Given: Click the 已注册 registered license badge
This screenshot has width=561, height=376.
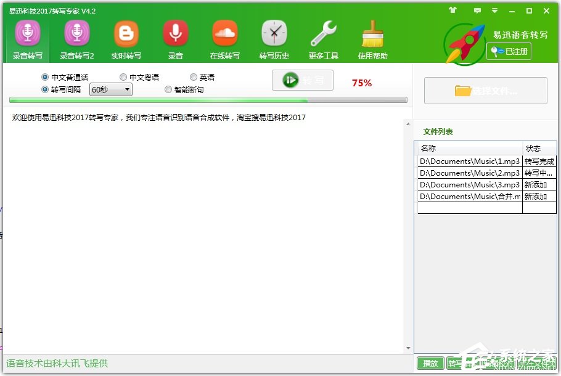Looking at the screenshot, I should tap(508, 52).
